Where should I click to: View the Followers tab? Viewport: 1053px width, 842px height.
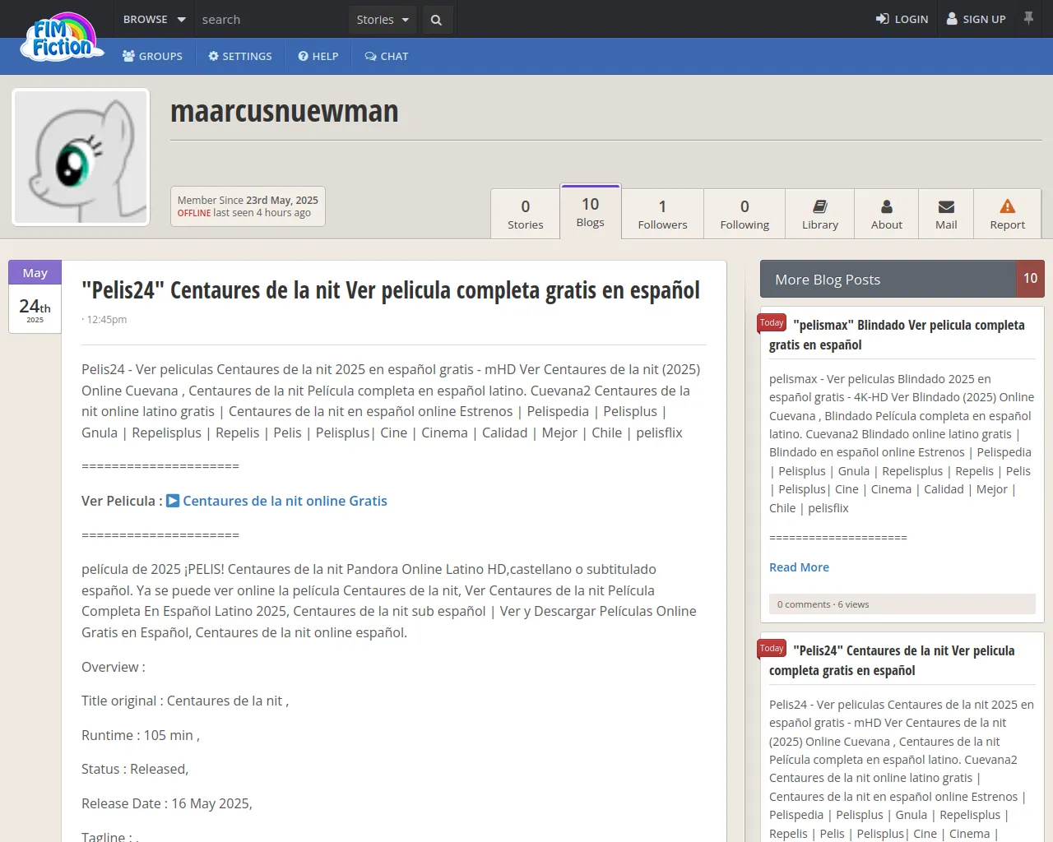point(662,214)
